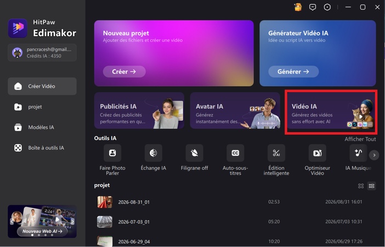The height and width of the screenshot is (247, 385).
Task: Open the Optimiseur Vidéo icon
Action: (317, 153)
